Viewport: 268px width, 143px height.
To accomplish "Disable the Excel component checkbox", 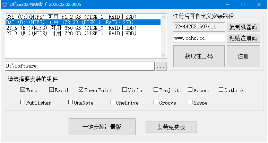I will click(52, 90).
